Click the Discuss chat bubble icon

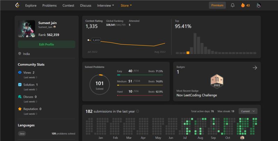(20, 97)
